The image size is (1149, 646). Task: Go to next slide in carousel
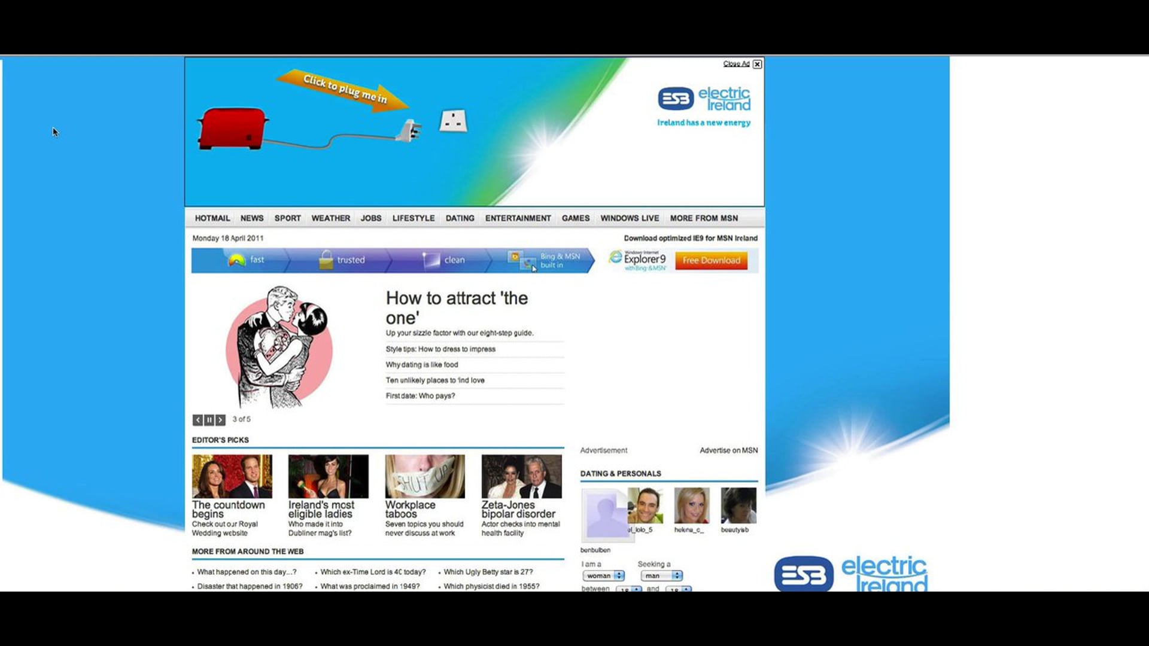(220, 420)
